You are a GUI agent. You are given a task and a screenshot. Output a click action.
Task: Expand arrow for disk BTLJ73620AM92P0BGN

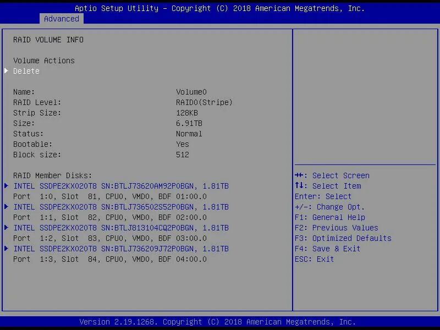(x=6, y=186)
